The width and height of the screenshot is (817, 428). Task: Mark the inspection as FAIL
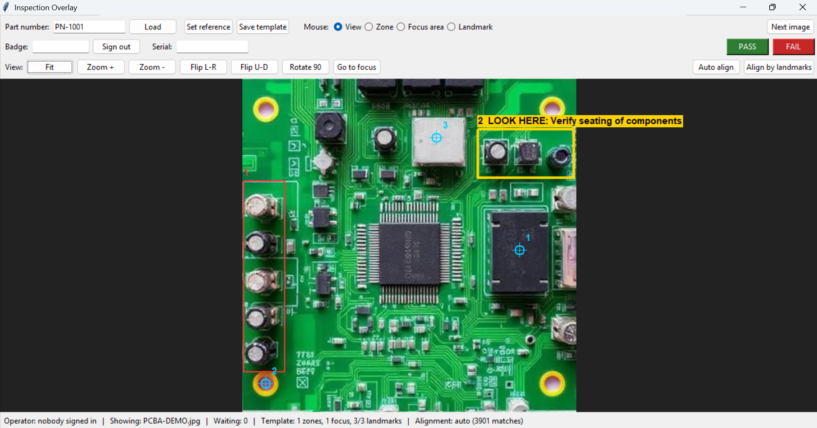[793, 47]
